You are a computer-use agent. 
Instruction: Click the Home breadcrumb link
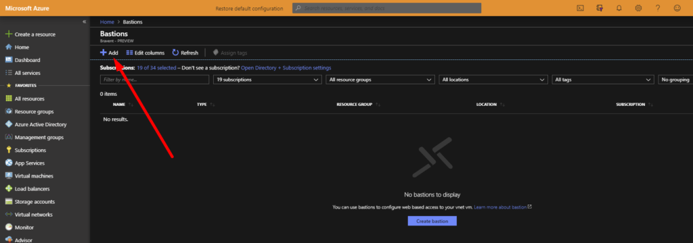(107, 22)
